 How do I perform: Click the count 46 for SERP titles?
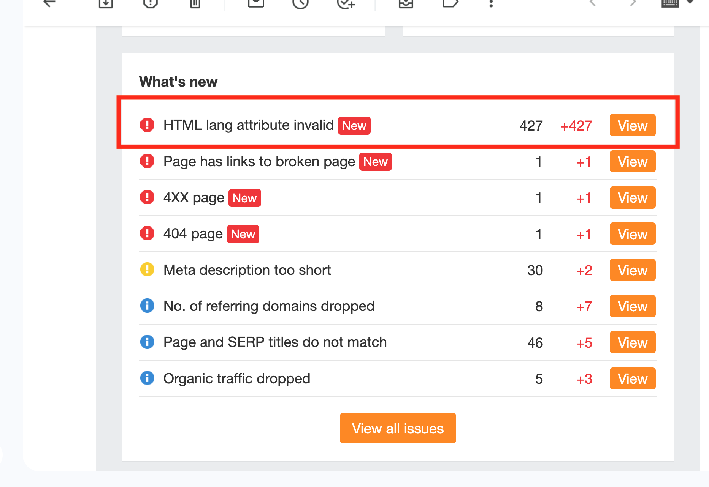[x=535, y=343]
